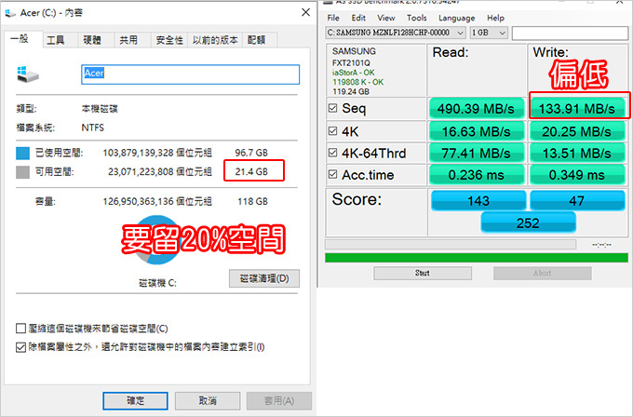Click the Windows drive icon beside the name field

(x=28, y=74)
